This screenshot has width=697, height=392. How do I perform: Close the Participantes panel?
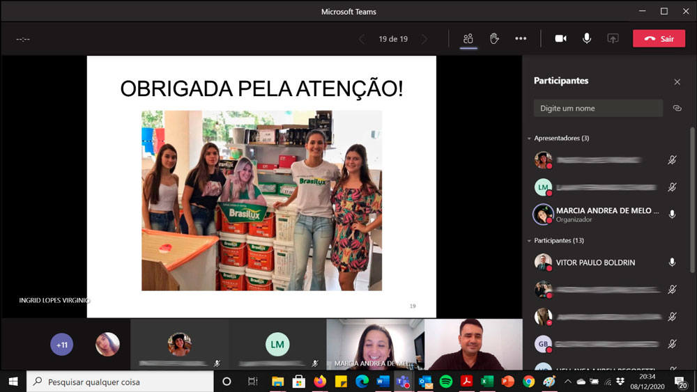[677, 81]
